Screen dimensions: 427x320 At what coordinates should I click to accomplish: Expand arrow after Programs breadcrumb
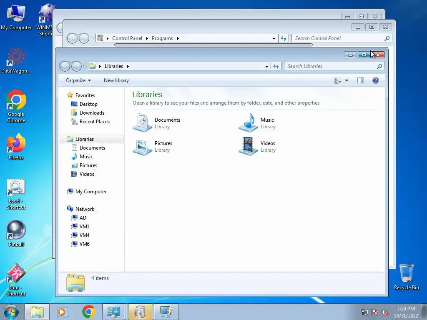[178, 38]
